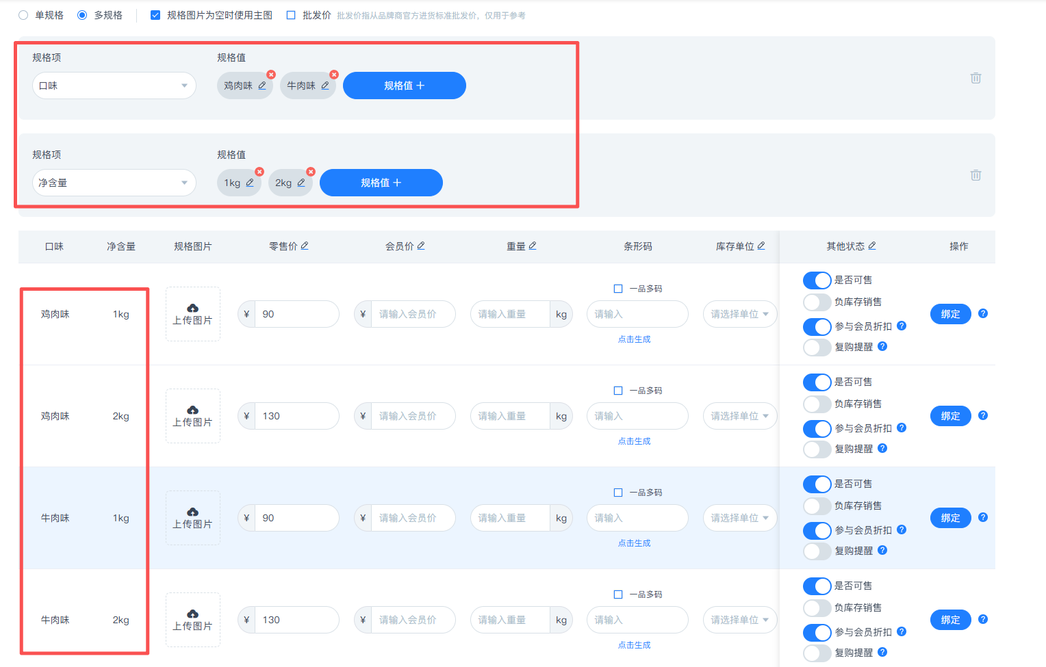This screenshot has height=667, width=1046.
Task: Click edit icon next to 会员价 header
Action: [421, 246]
